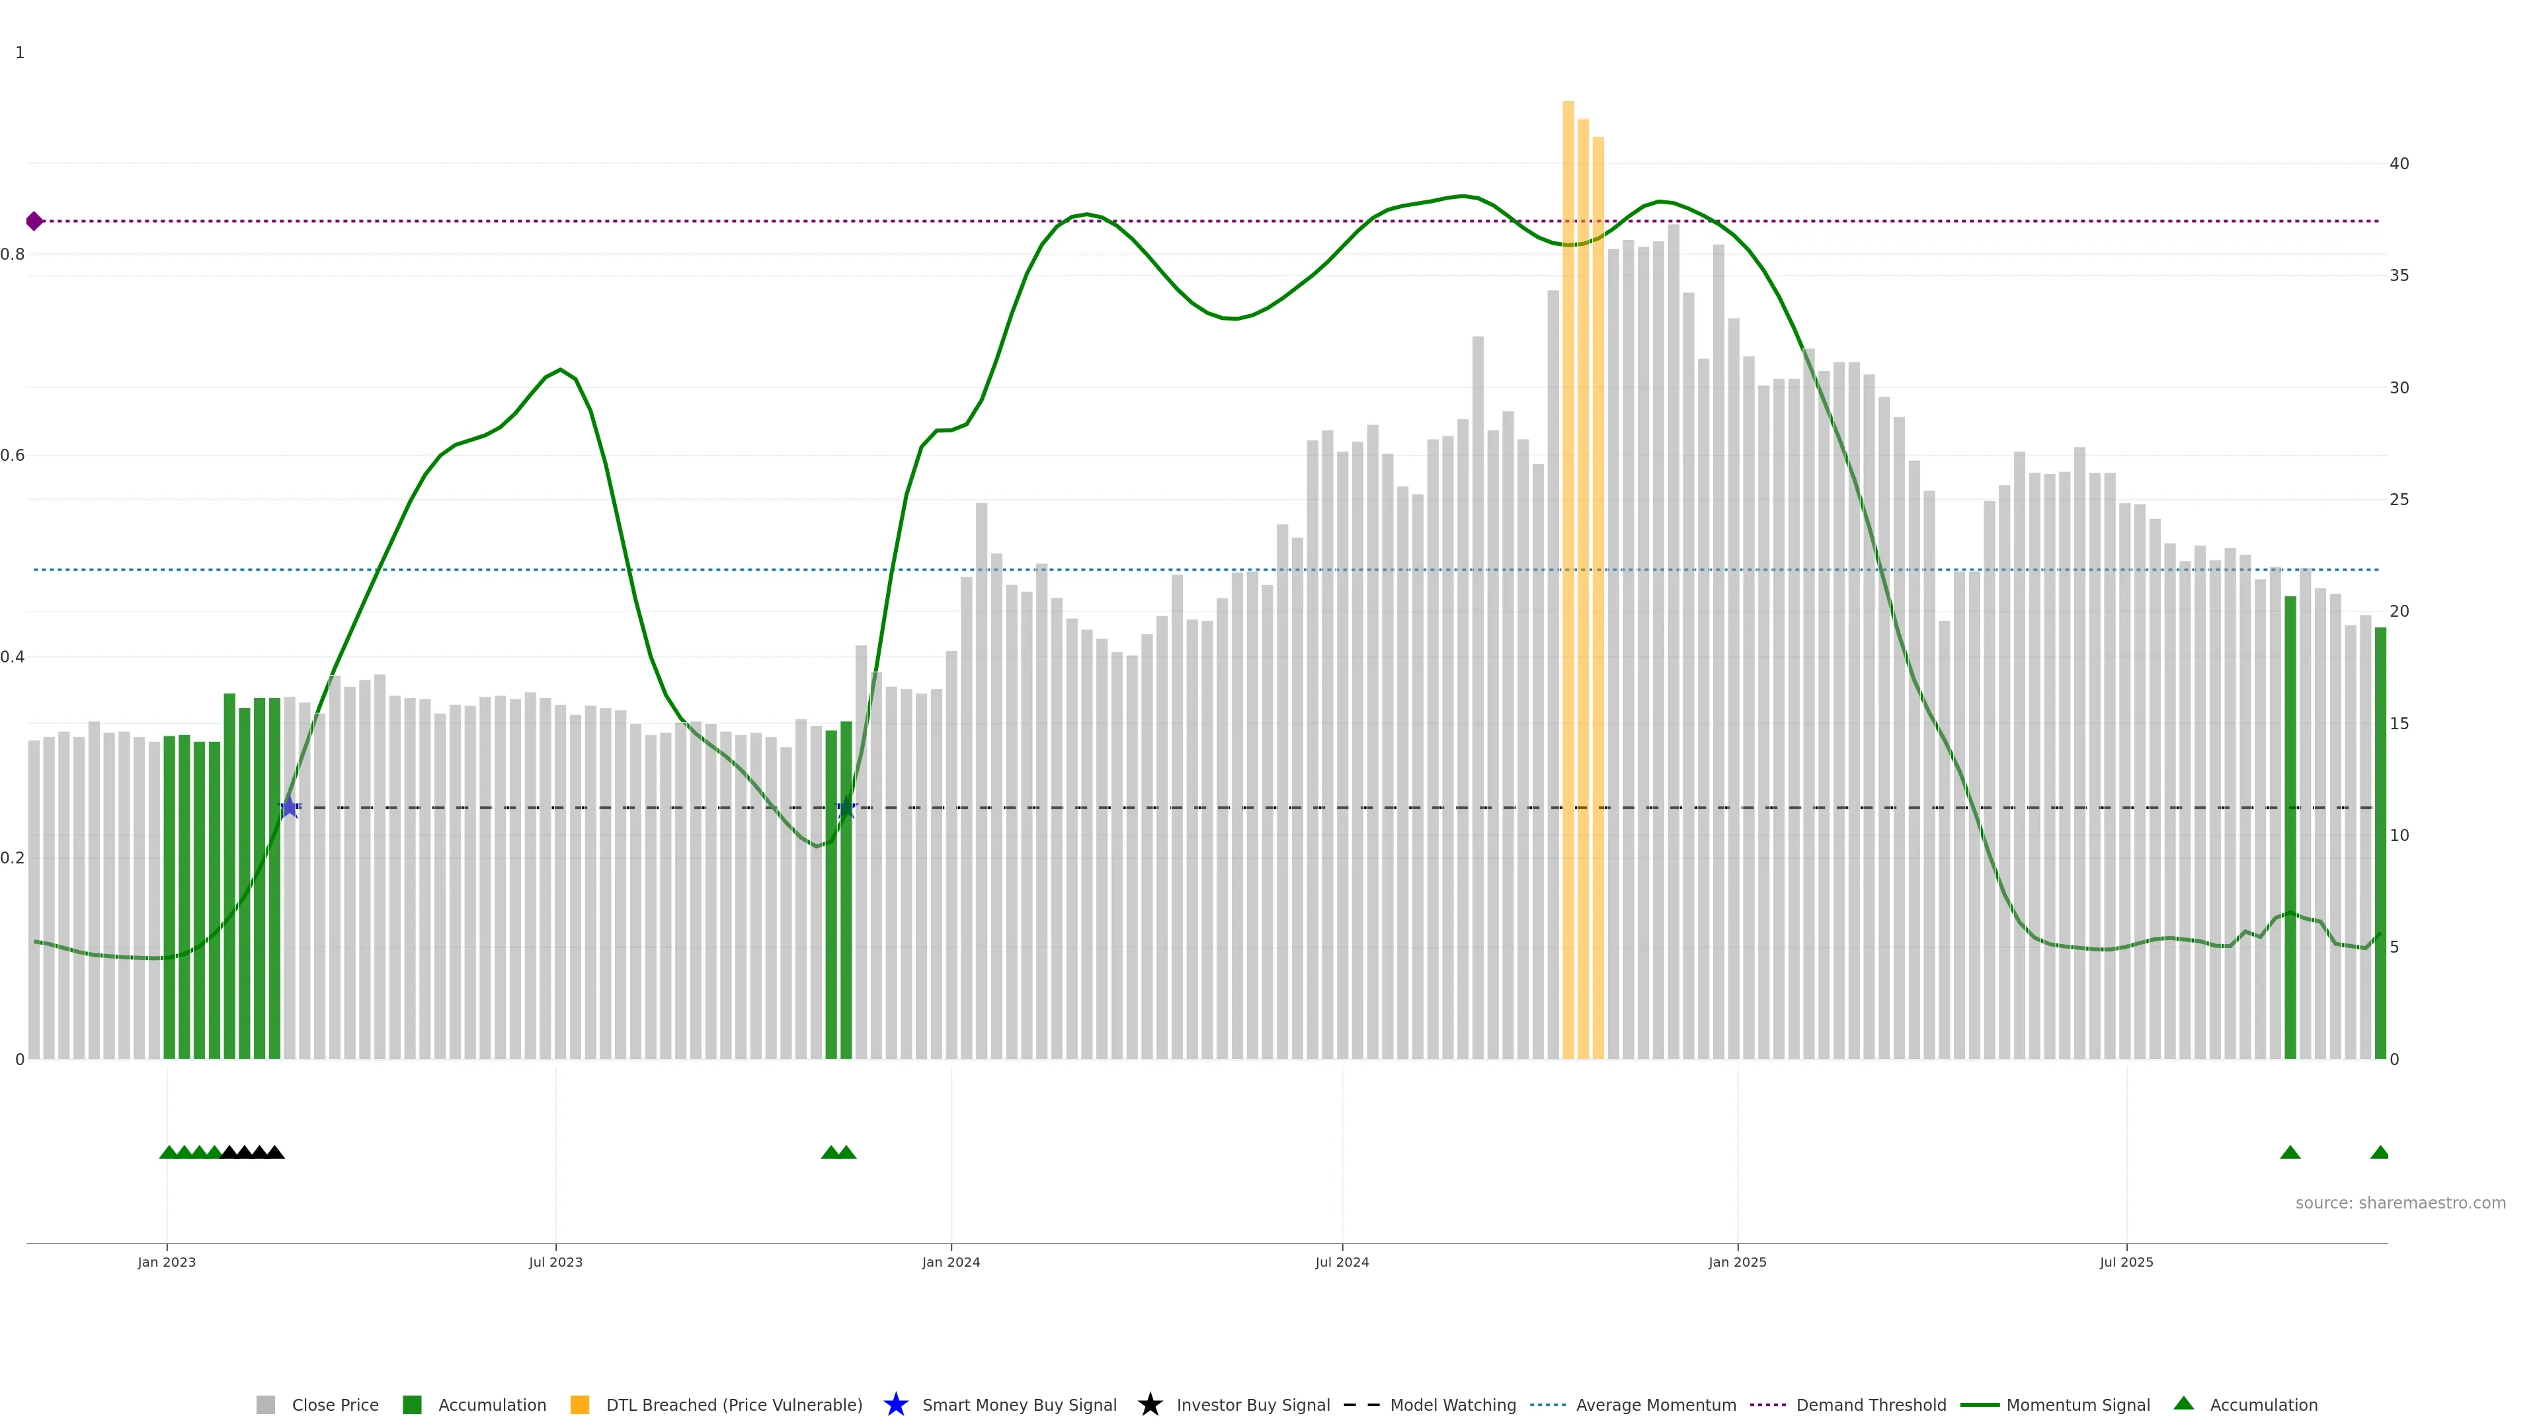Click the purple diamond Demand Threshold marker
This screenshot has width=2539, height=1428.
[x=34, y=221]
